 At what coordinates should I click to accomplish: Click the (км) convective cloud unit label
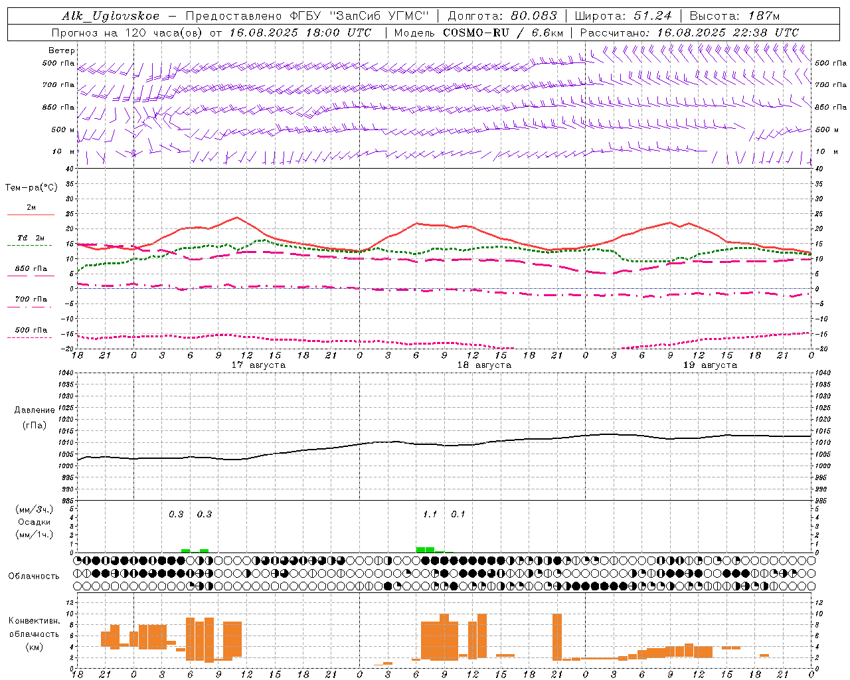coord(34,647)
